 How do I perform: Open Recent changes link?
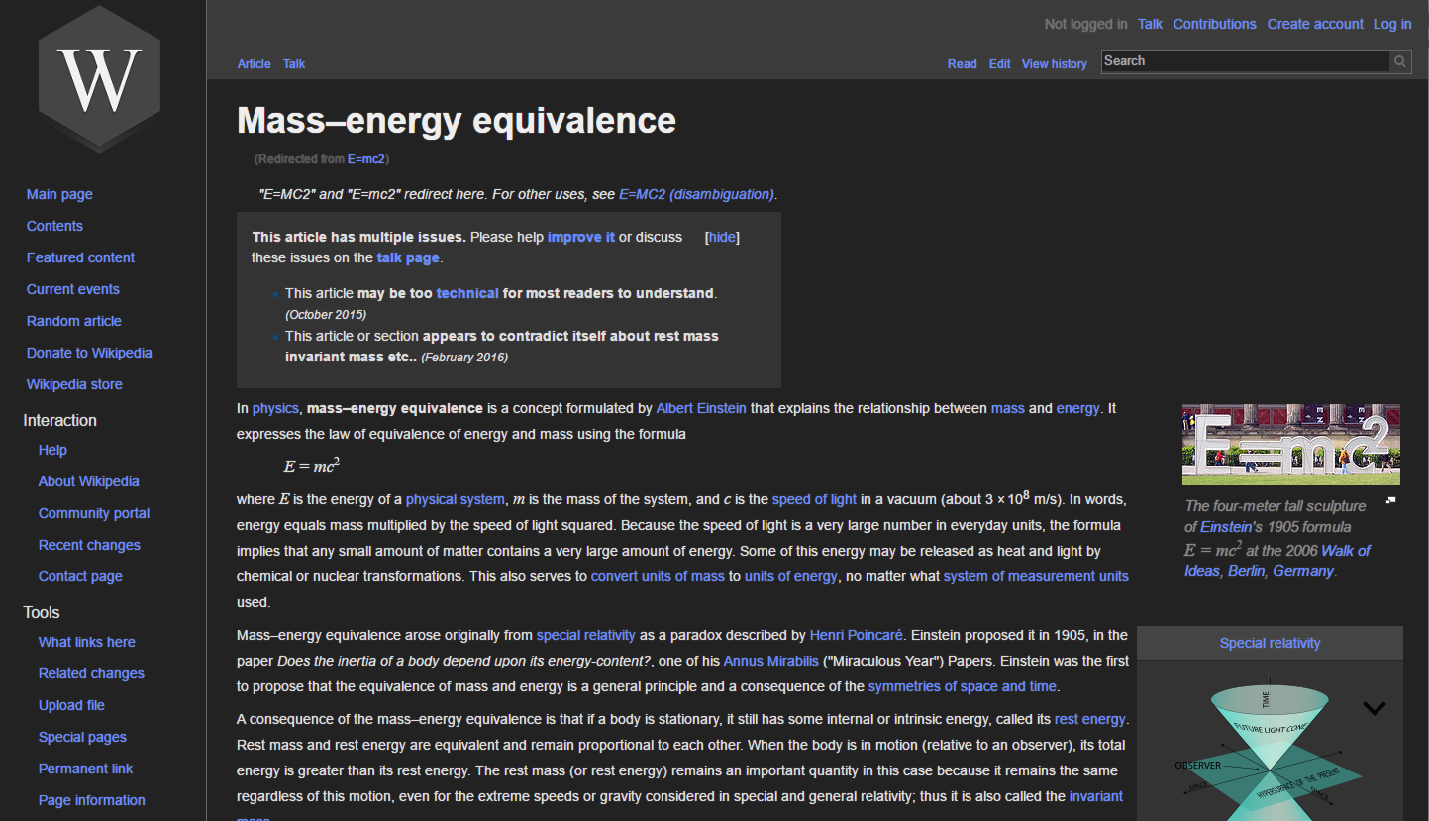pyautogui.click(x=89, y=545)
